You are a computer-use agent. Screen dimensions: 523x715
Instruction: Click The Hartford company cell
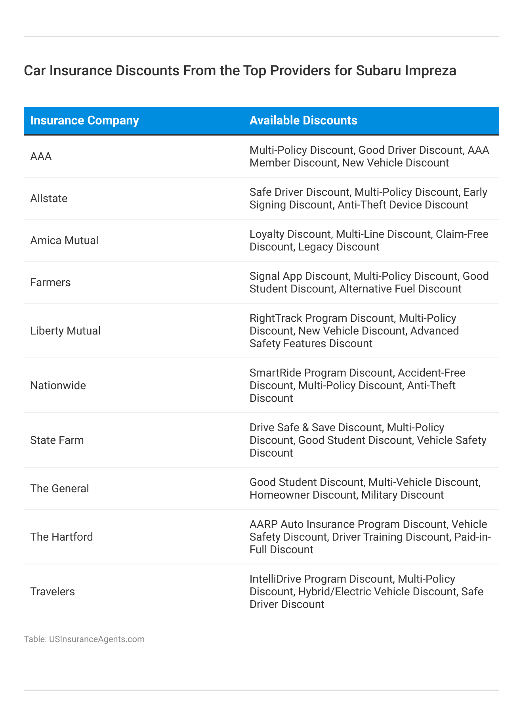pos(61,537)
